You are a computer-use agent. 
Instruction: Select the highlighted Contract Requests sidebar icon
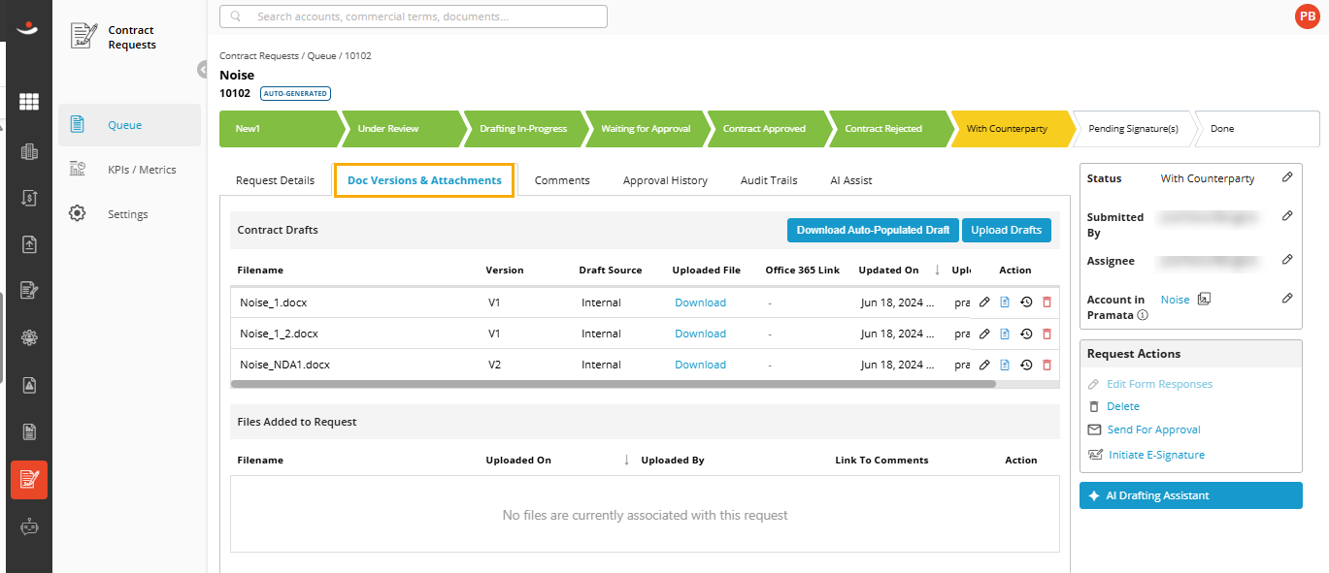[29, 480]
